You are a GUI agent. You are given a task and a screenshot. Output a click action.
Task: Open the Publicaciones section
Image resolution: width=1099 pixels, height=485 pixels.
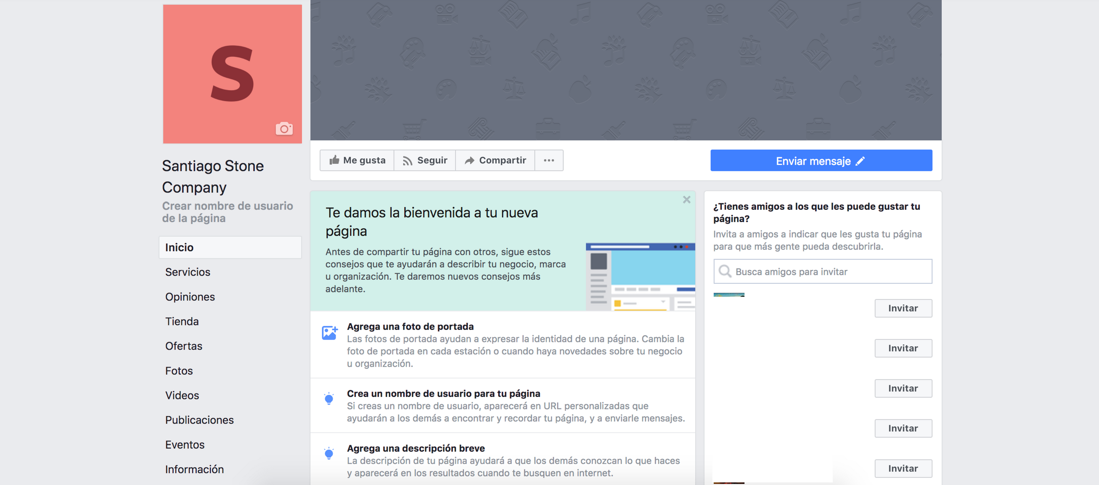pyautogui.click(x=200, y=420)
